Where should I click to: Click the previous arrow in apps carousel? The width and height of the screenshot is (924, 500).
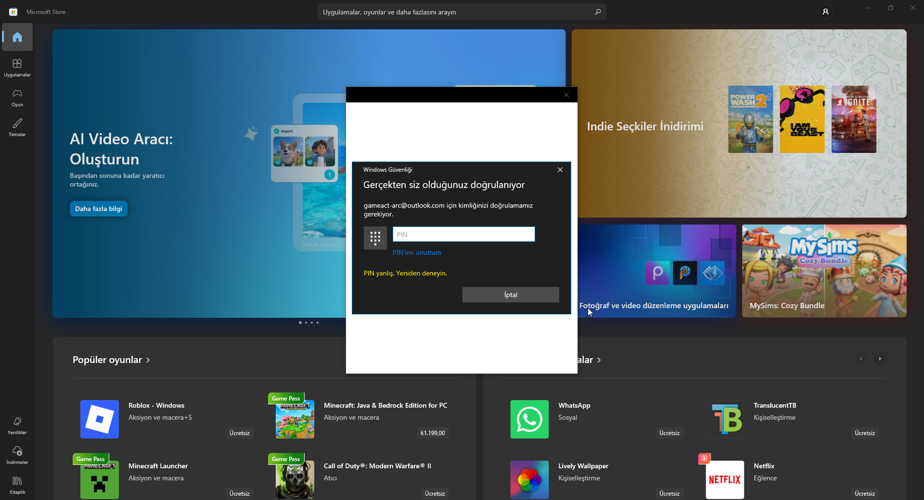point(861,359)
